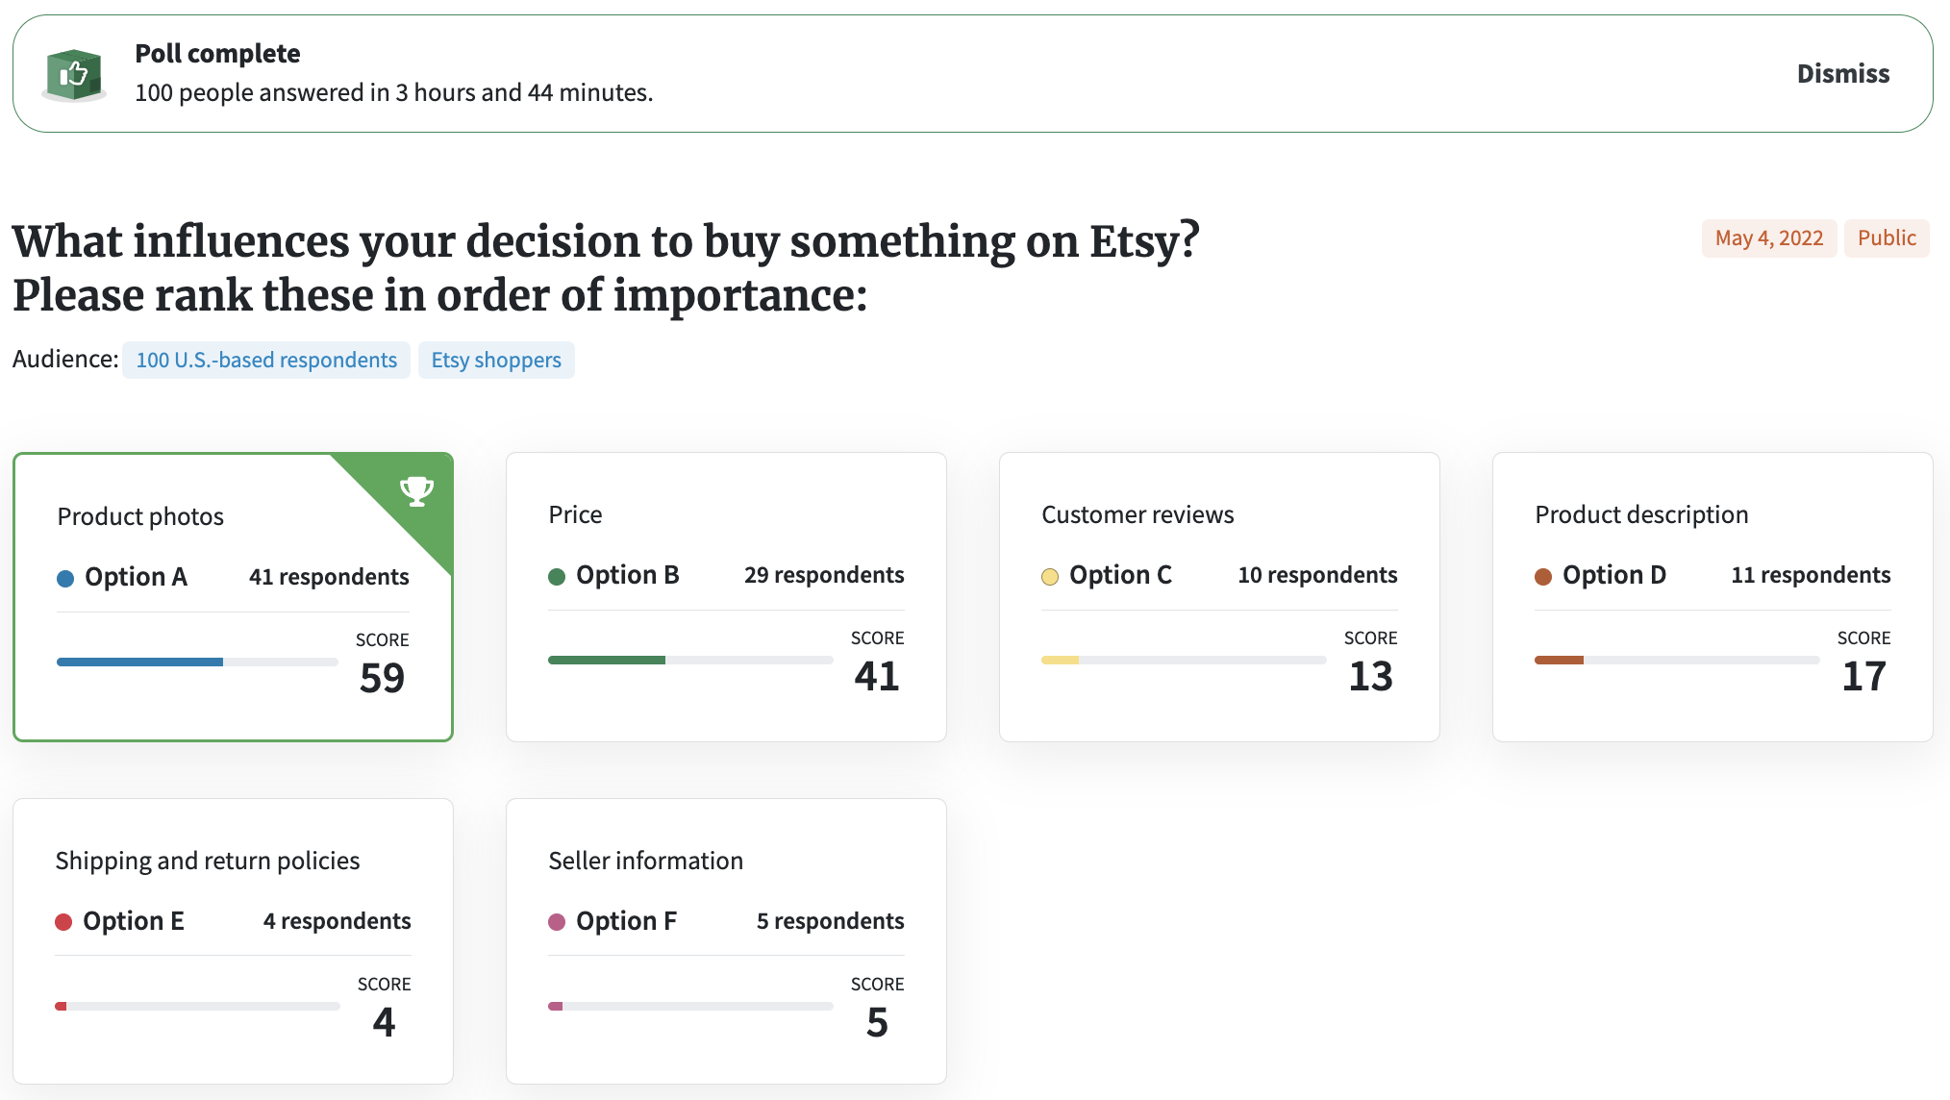Click the brown Option D color dot

(x=1543, y=576)
